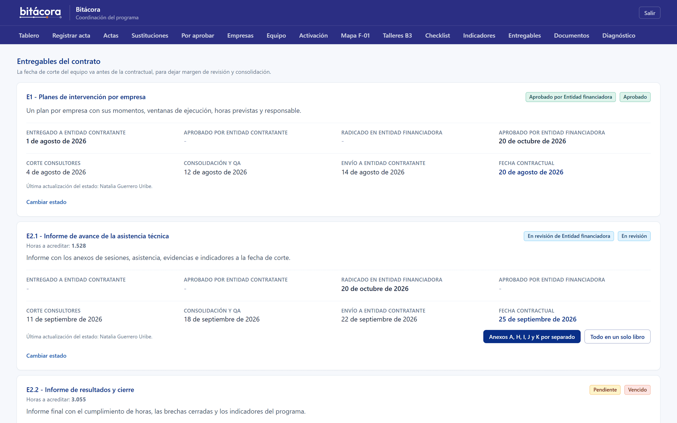Select Sustituciones in the navigation

[x=150, y=35]
